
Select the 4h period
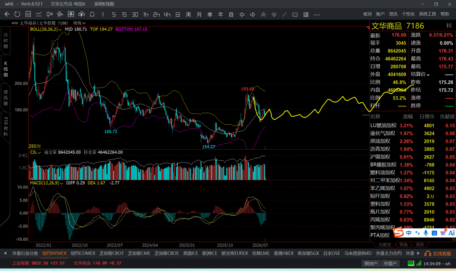(x=167, y=14)
